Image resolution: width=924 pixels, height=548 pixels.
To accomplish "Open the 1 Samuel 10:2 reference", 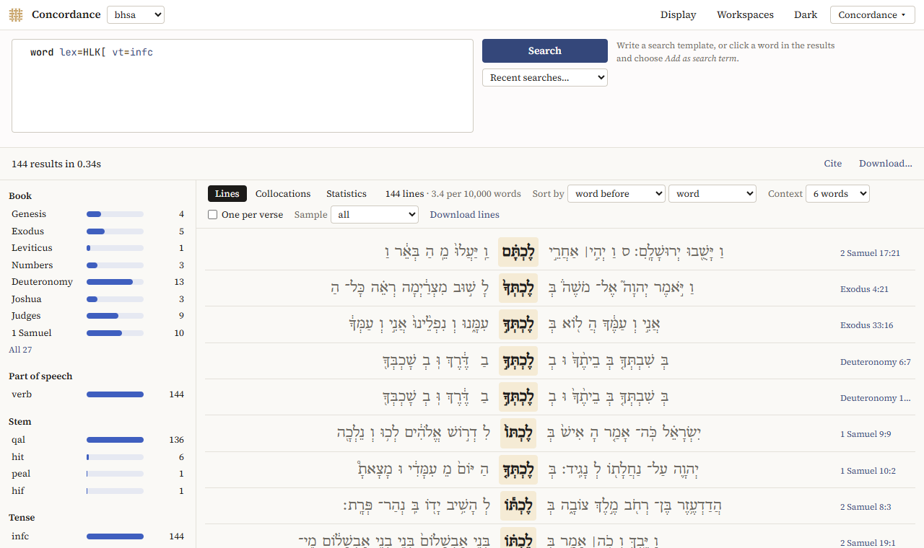I will (x=868, y=471).
